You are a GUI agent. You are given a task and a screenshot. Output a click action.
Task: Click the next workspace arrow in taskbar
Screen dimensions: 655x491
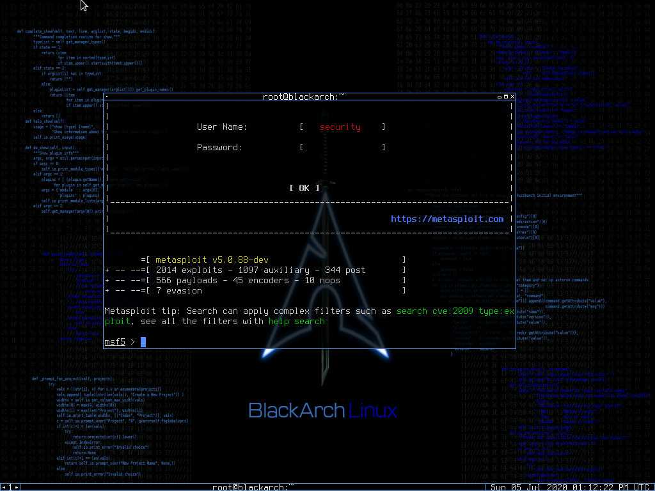pos(17,487)
